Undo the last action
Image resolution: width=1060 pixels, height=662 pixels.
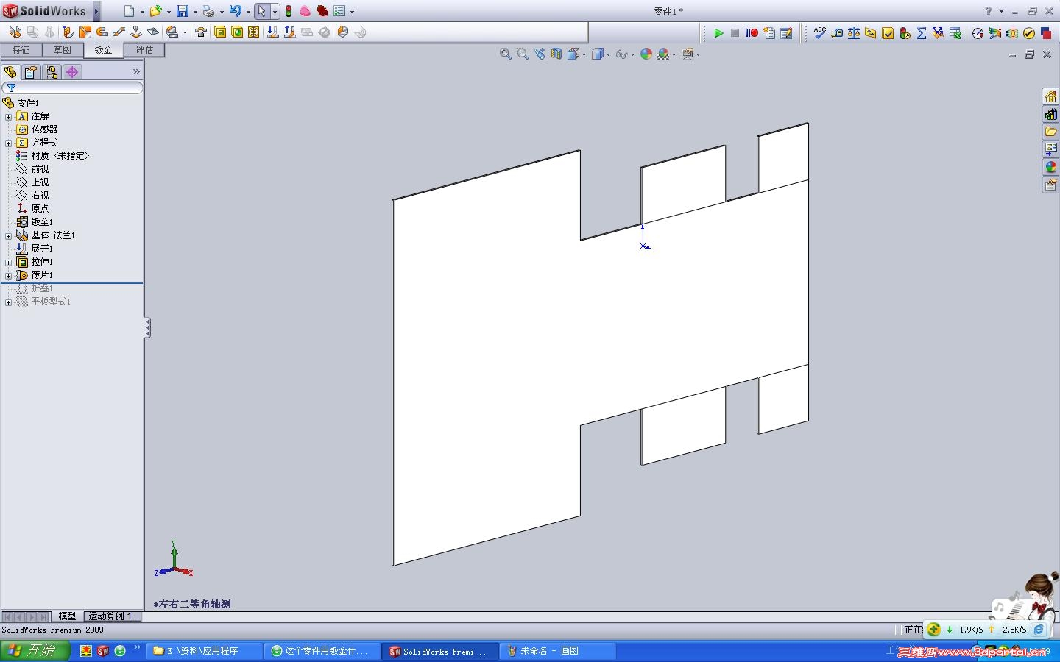tap(236, 11)
